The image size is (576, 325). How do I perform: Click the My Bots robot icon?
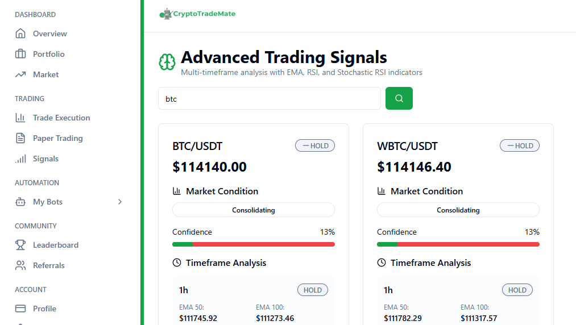[x=20, y=202]
